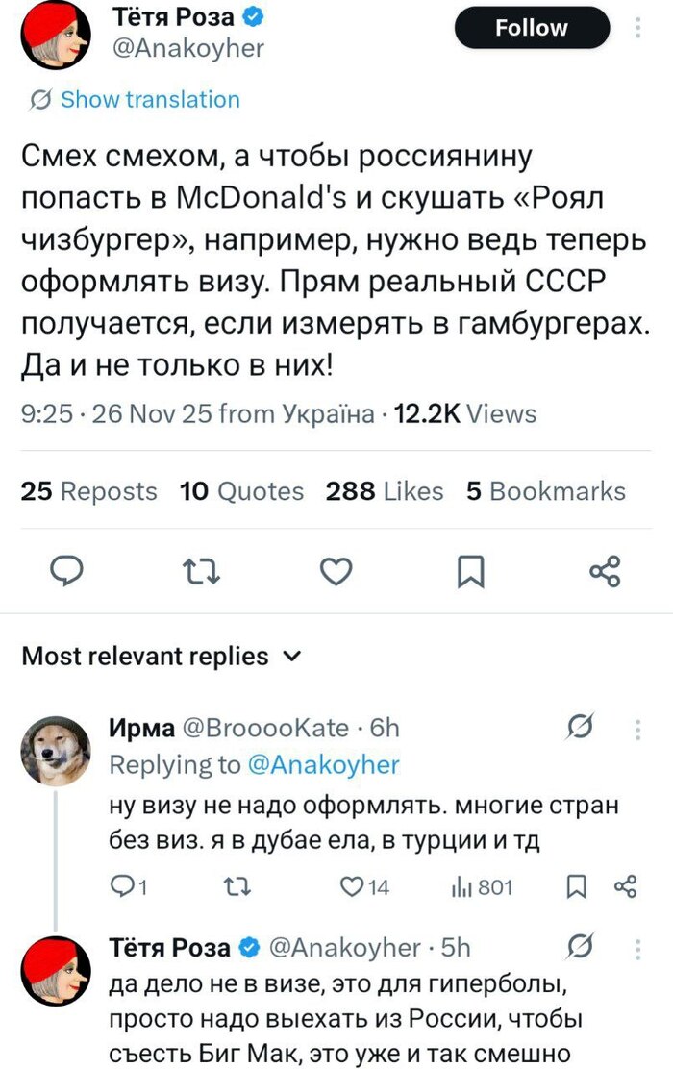The height and width of the screenshot is (1069, 673).
Task: Open more options on the main tweet
Action: pos(637,28)
